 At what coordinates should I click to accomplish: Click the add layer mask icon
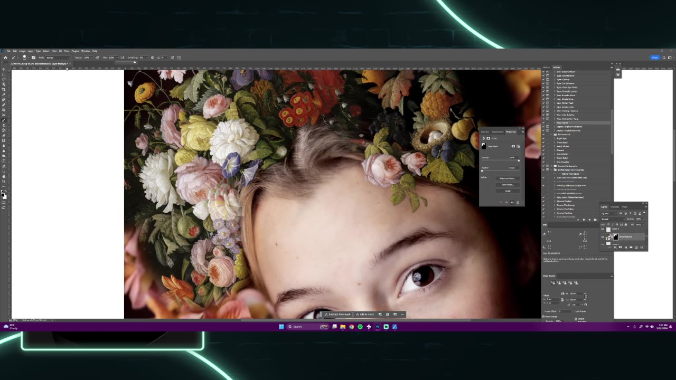(x=620, y=247)
